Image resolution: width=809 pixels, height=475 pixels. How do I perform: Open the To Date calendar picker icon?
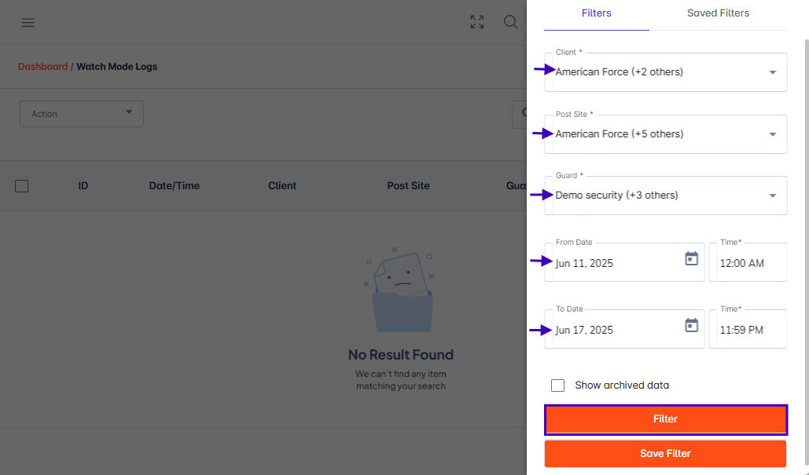pos(691,325)
